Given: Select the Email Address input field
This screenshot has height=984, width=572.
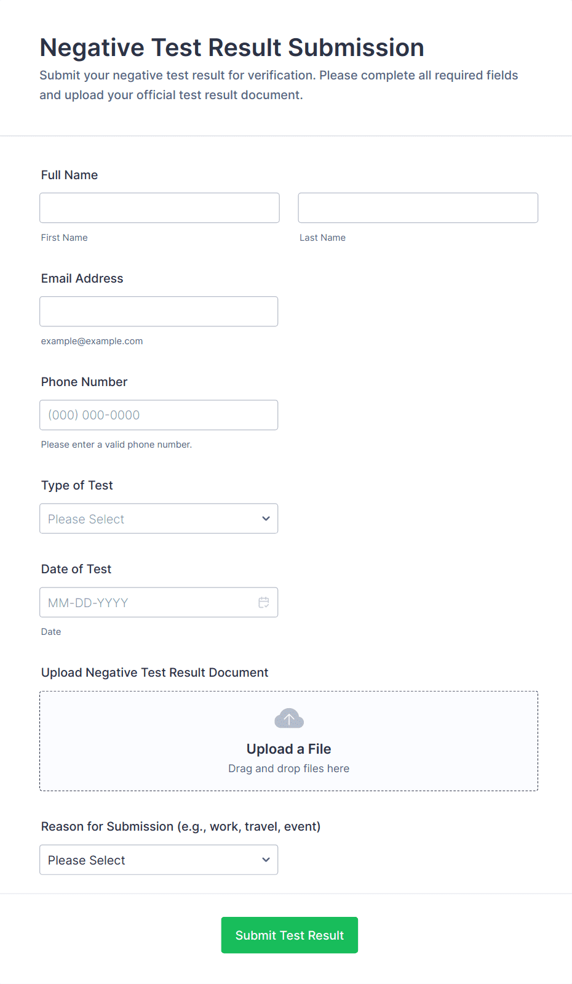Looking at the screenshot, I should pos(159,312).
